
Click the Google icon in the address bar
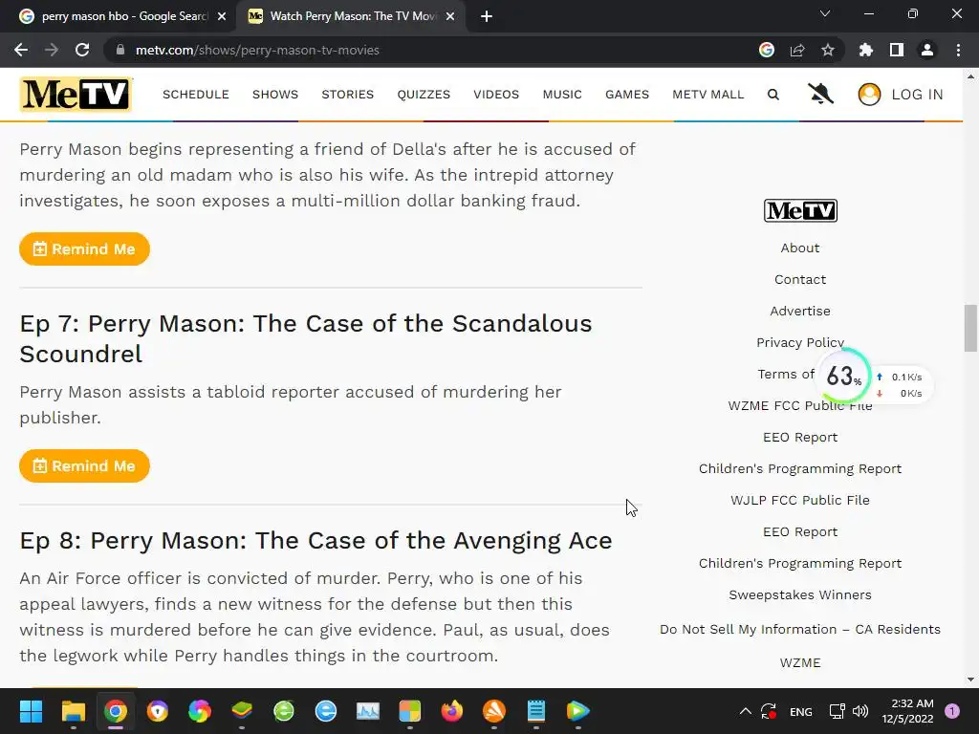767,50
